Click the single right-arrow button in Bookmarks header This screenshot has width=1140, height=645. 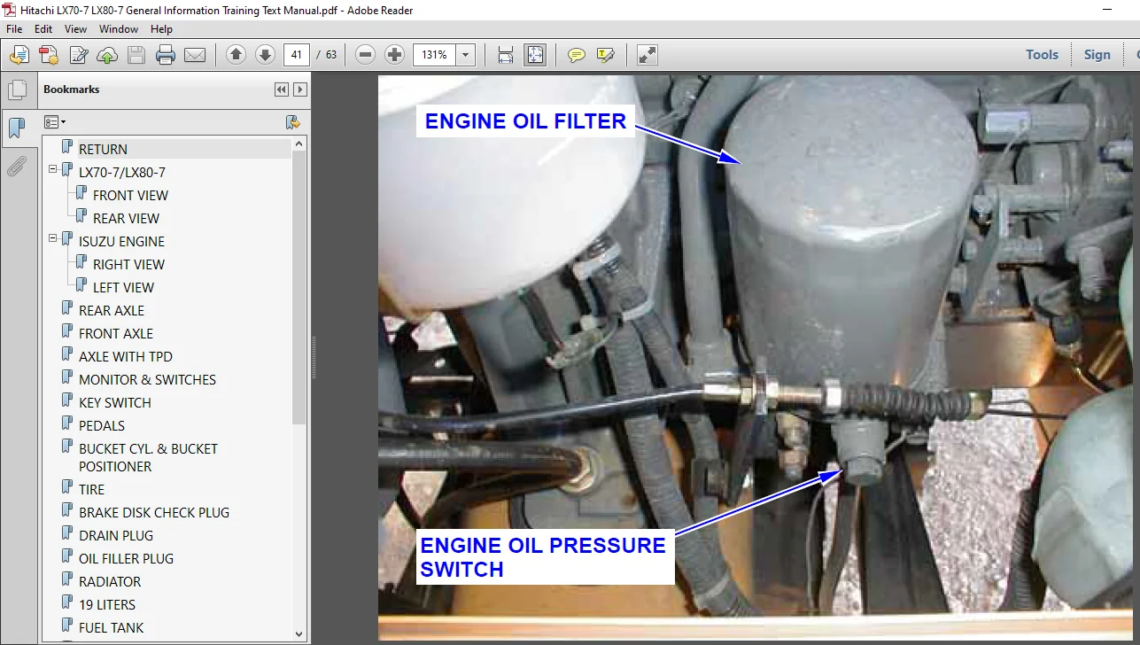(300, 89)
